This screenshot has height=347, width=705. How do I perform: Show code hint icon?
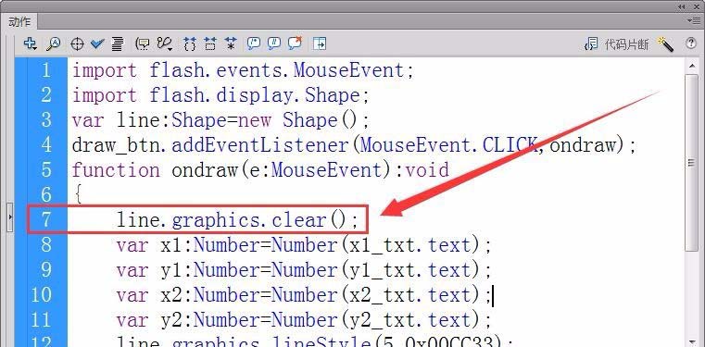point(143,43)
